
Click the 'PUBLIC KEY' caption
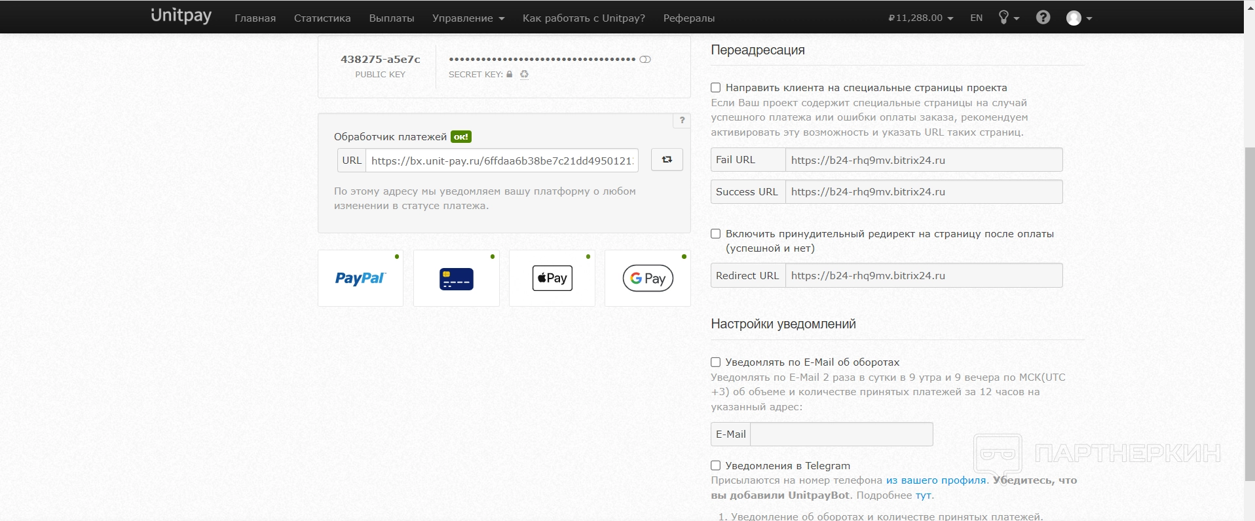[x=381, y=75]
